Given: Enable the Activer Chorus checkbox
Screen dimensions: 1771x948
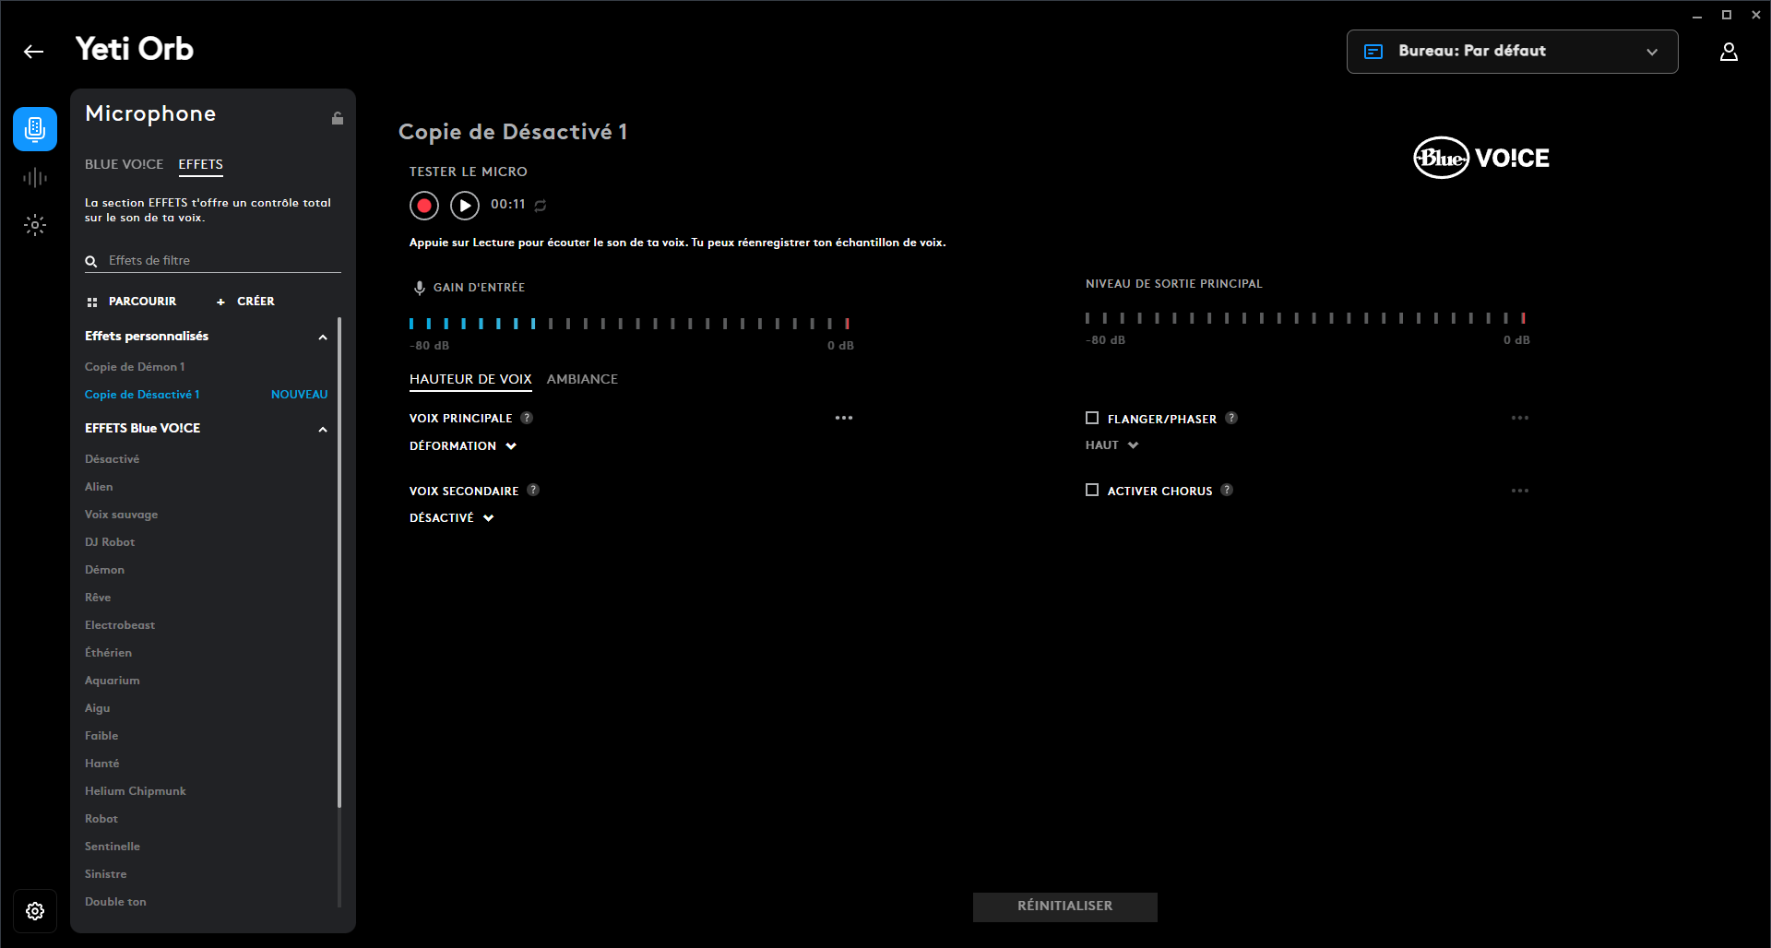Looking at the screenshot, I should (x=1092, y=490).
